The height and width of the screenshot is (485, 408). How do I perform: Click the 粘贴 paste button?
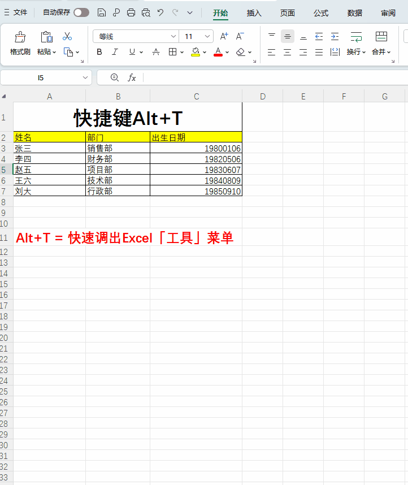click(46, 44)
